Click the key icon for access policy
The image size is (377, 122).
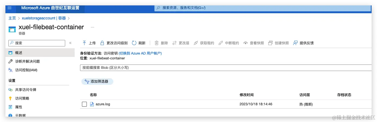[x=11, y=98]
